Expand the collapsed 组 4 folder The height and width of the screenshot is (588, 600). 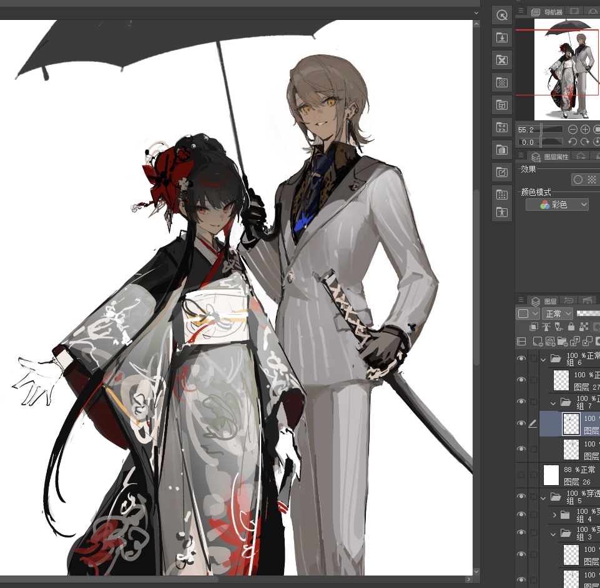tap(554, 515)
